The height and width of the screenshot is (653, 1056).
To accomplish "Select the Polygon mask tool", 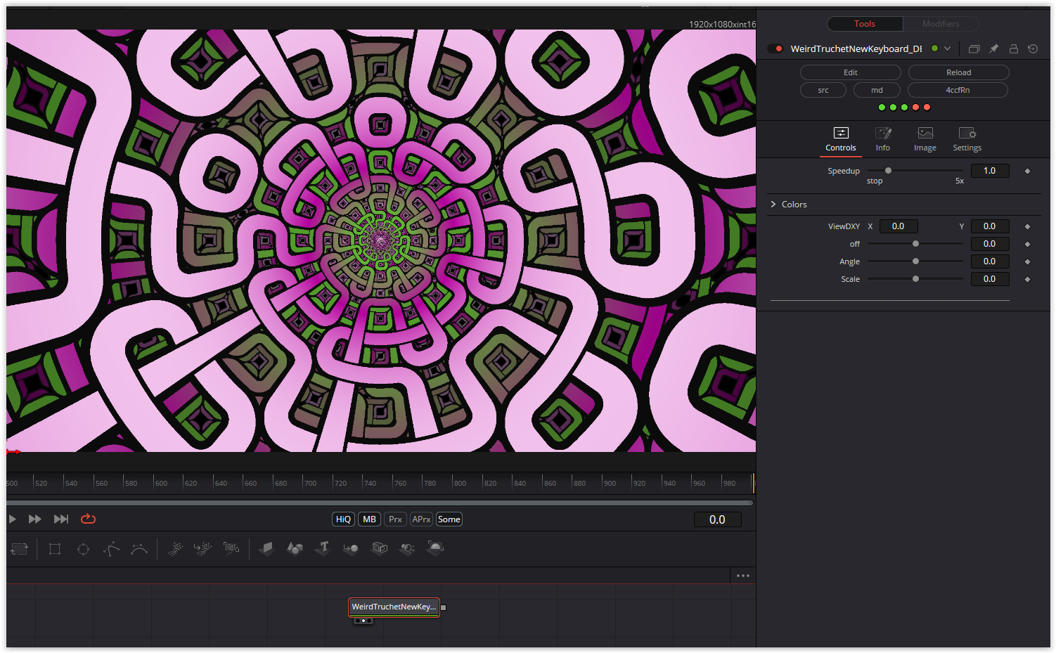I will [111, 549].
